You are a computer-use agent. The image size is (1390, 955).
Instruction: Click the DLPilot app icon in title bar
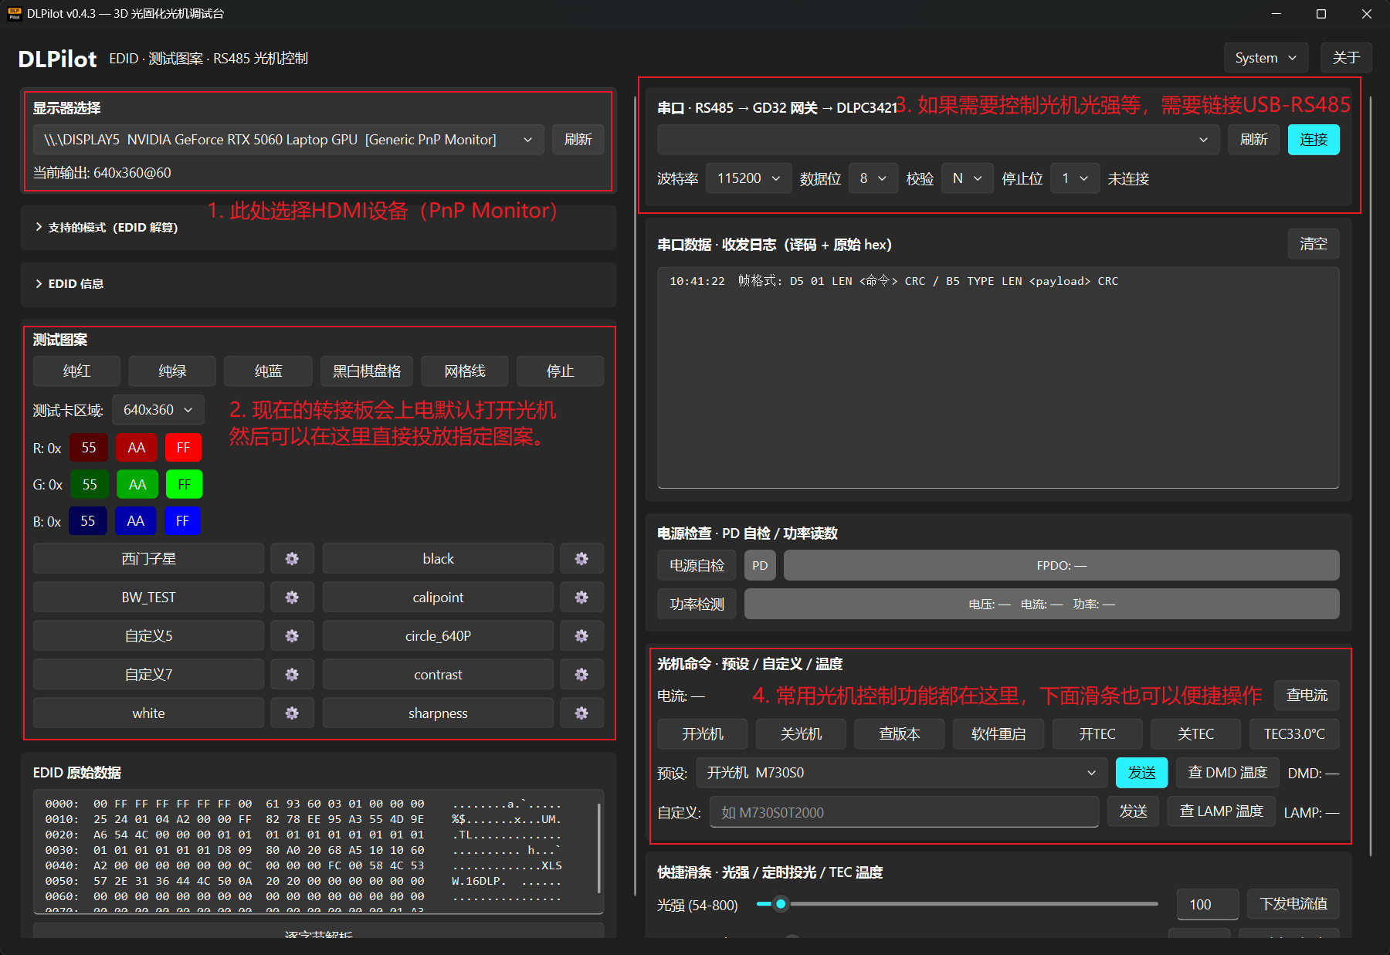pos(14,14)
